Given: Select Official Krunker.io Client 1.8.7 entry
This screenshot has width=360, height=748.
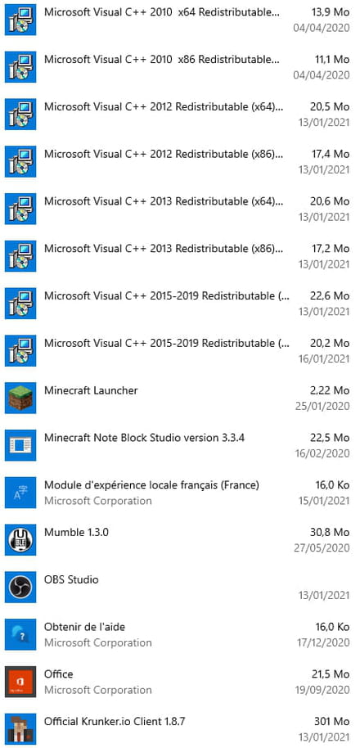Looking at the screenshot, I should pyautogui.click(x=180, y=728).
